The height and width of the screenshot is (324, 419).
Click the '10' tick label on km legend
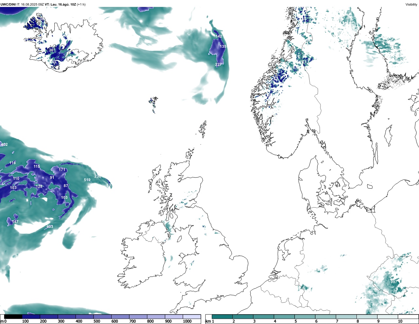pyautogui.click(x=400, y=321)
